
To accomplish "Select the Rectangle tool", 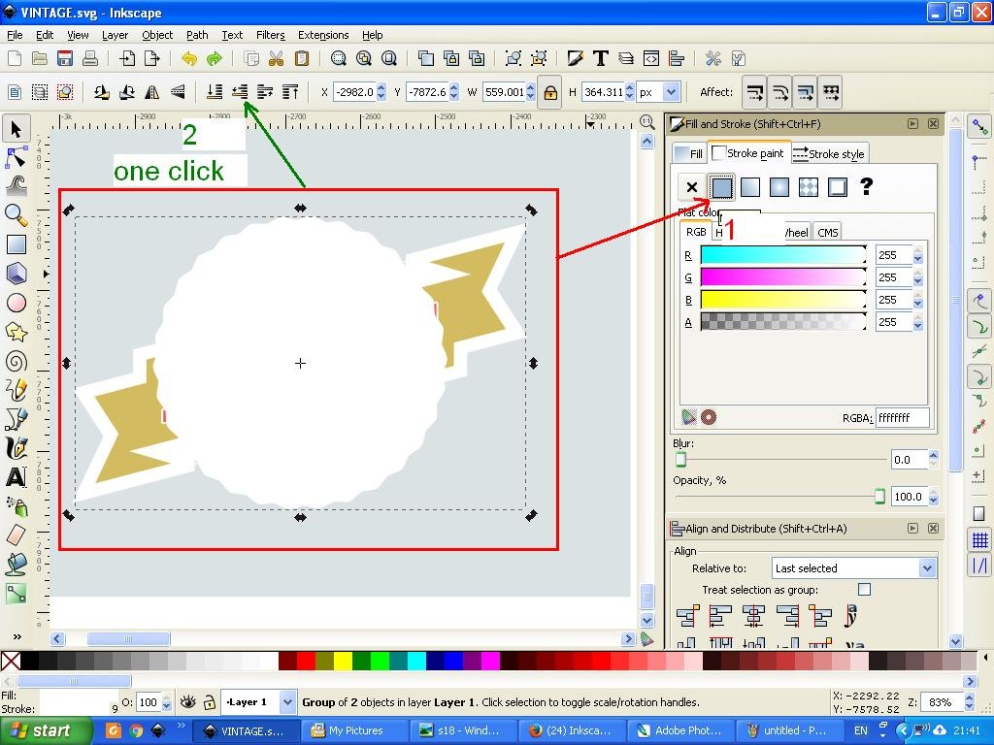I will [16, 243].
